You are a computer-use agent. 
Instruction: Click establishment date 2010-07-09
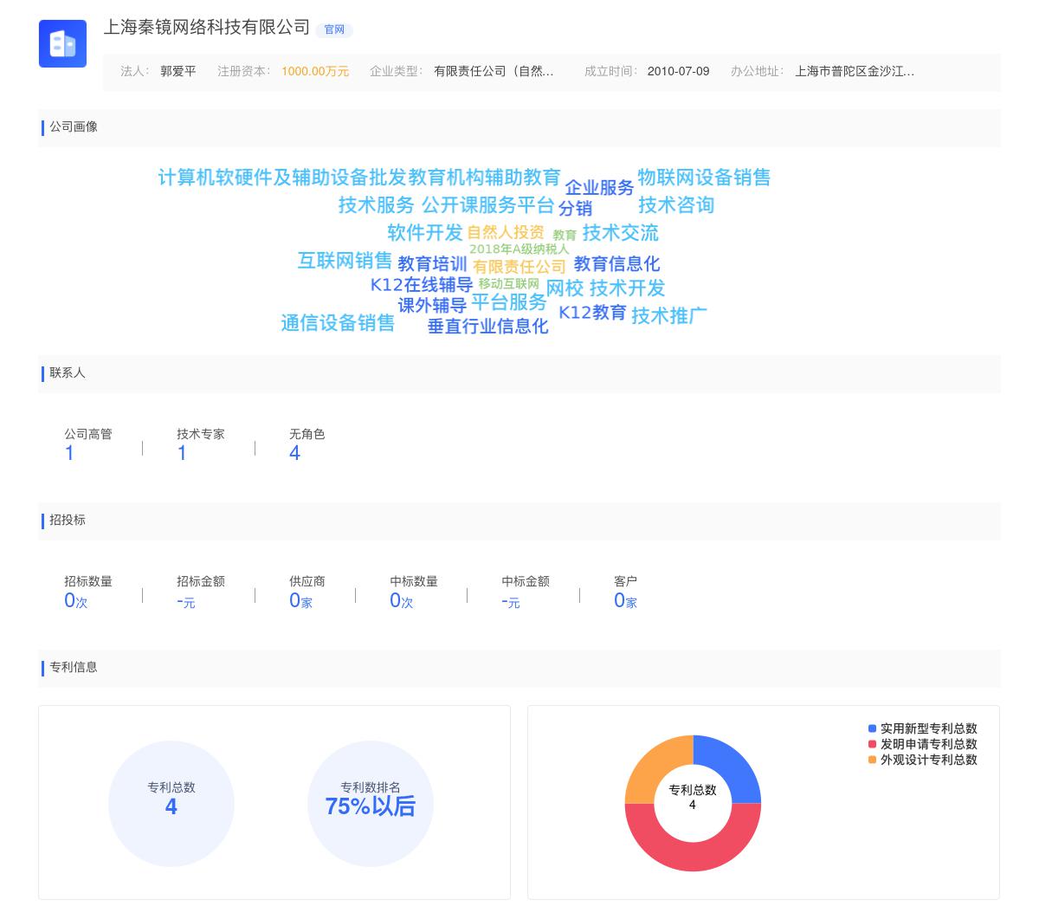pos(678,71)
